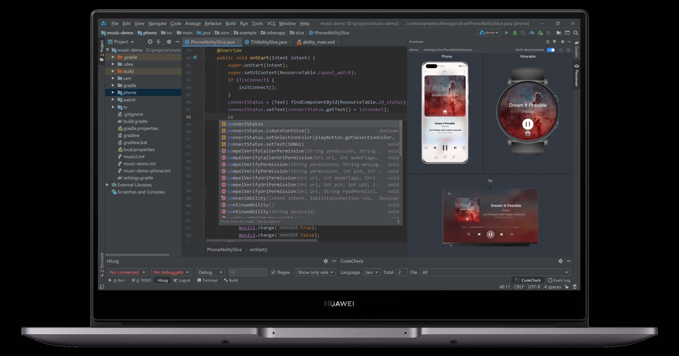Open the Profiler gauge icon in toolbar

(532, 33)
